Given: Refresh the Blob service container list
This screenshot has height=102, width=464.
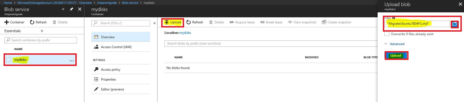Looking at the screenshot, I should click(38, 22).
